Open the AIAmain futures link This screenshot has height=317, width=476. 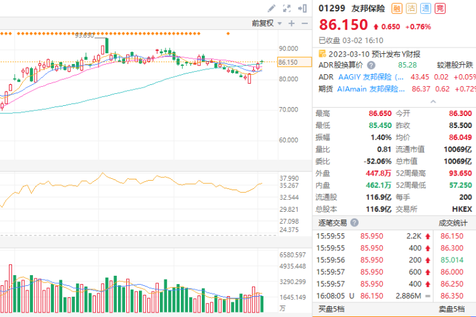click(370, 89)
